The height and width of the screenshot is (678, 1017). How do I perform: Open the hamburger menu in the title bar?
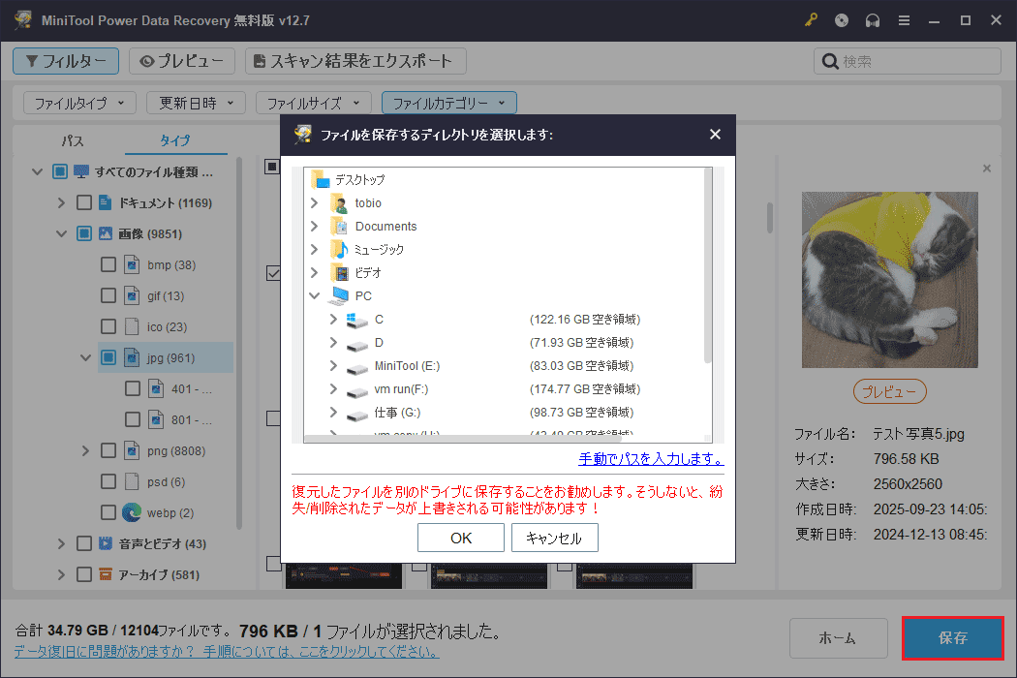[x=903, y=19]
